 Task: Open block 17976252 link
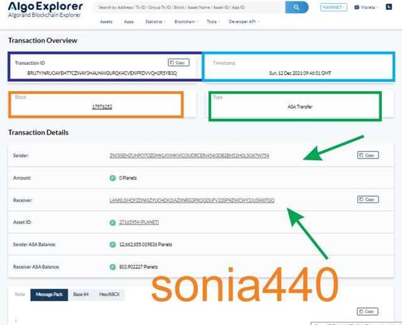tap(102, 107)
